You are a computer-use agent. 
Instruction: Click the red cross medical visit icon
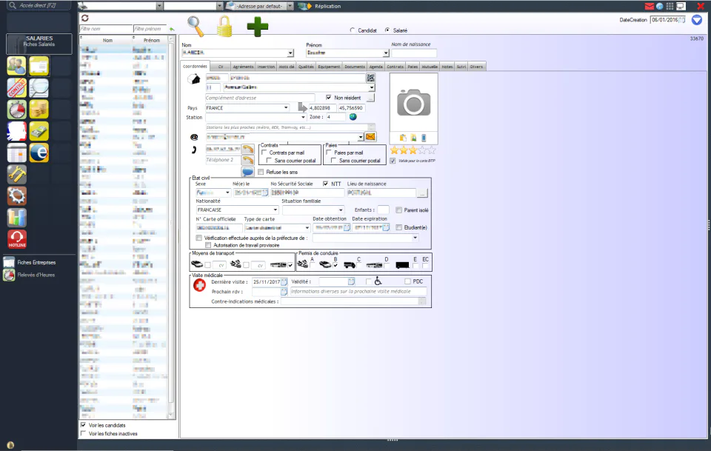[x=199, y=285]
